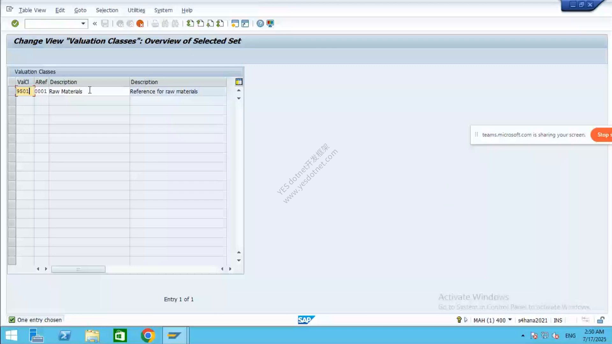The height and width of the screenshot is (344, 612).
Task: Click the Find binoculars icon
Action: click(165, 24)
